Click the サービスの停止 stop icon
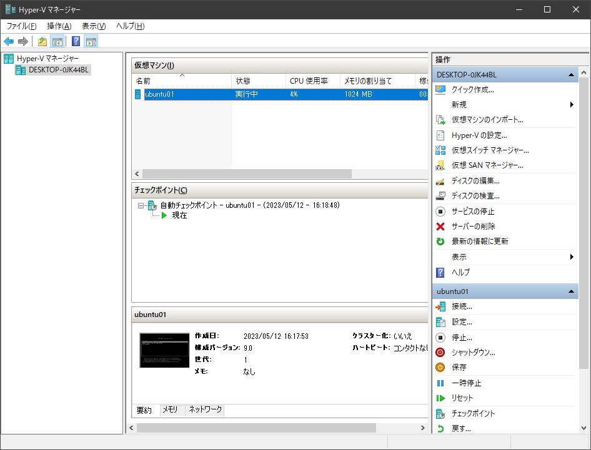 [440, 211]
